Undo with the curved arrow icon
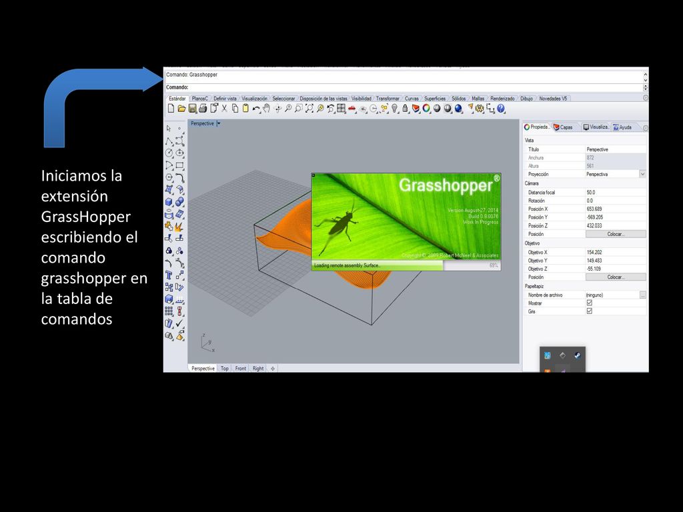 pyautogui.click(x=256, y=109)
